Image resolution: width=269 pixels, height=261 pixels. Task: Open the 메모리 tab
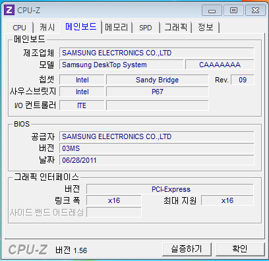pyautogui.click(x=117, y=28)
